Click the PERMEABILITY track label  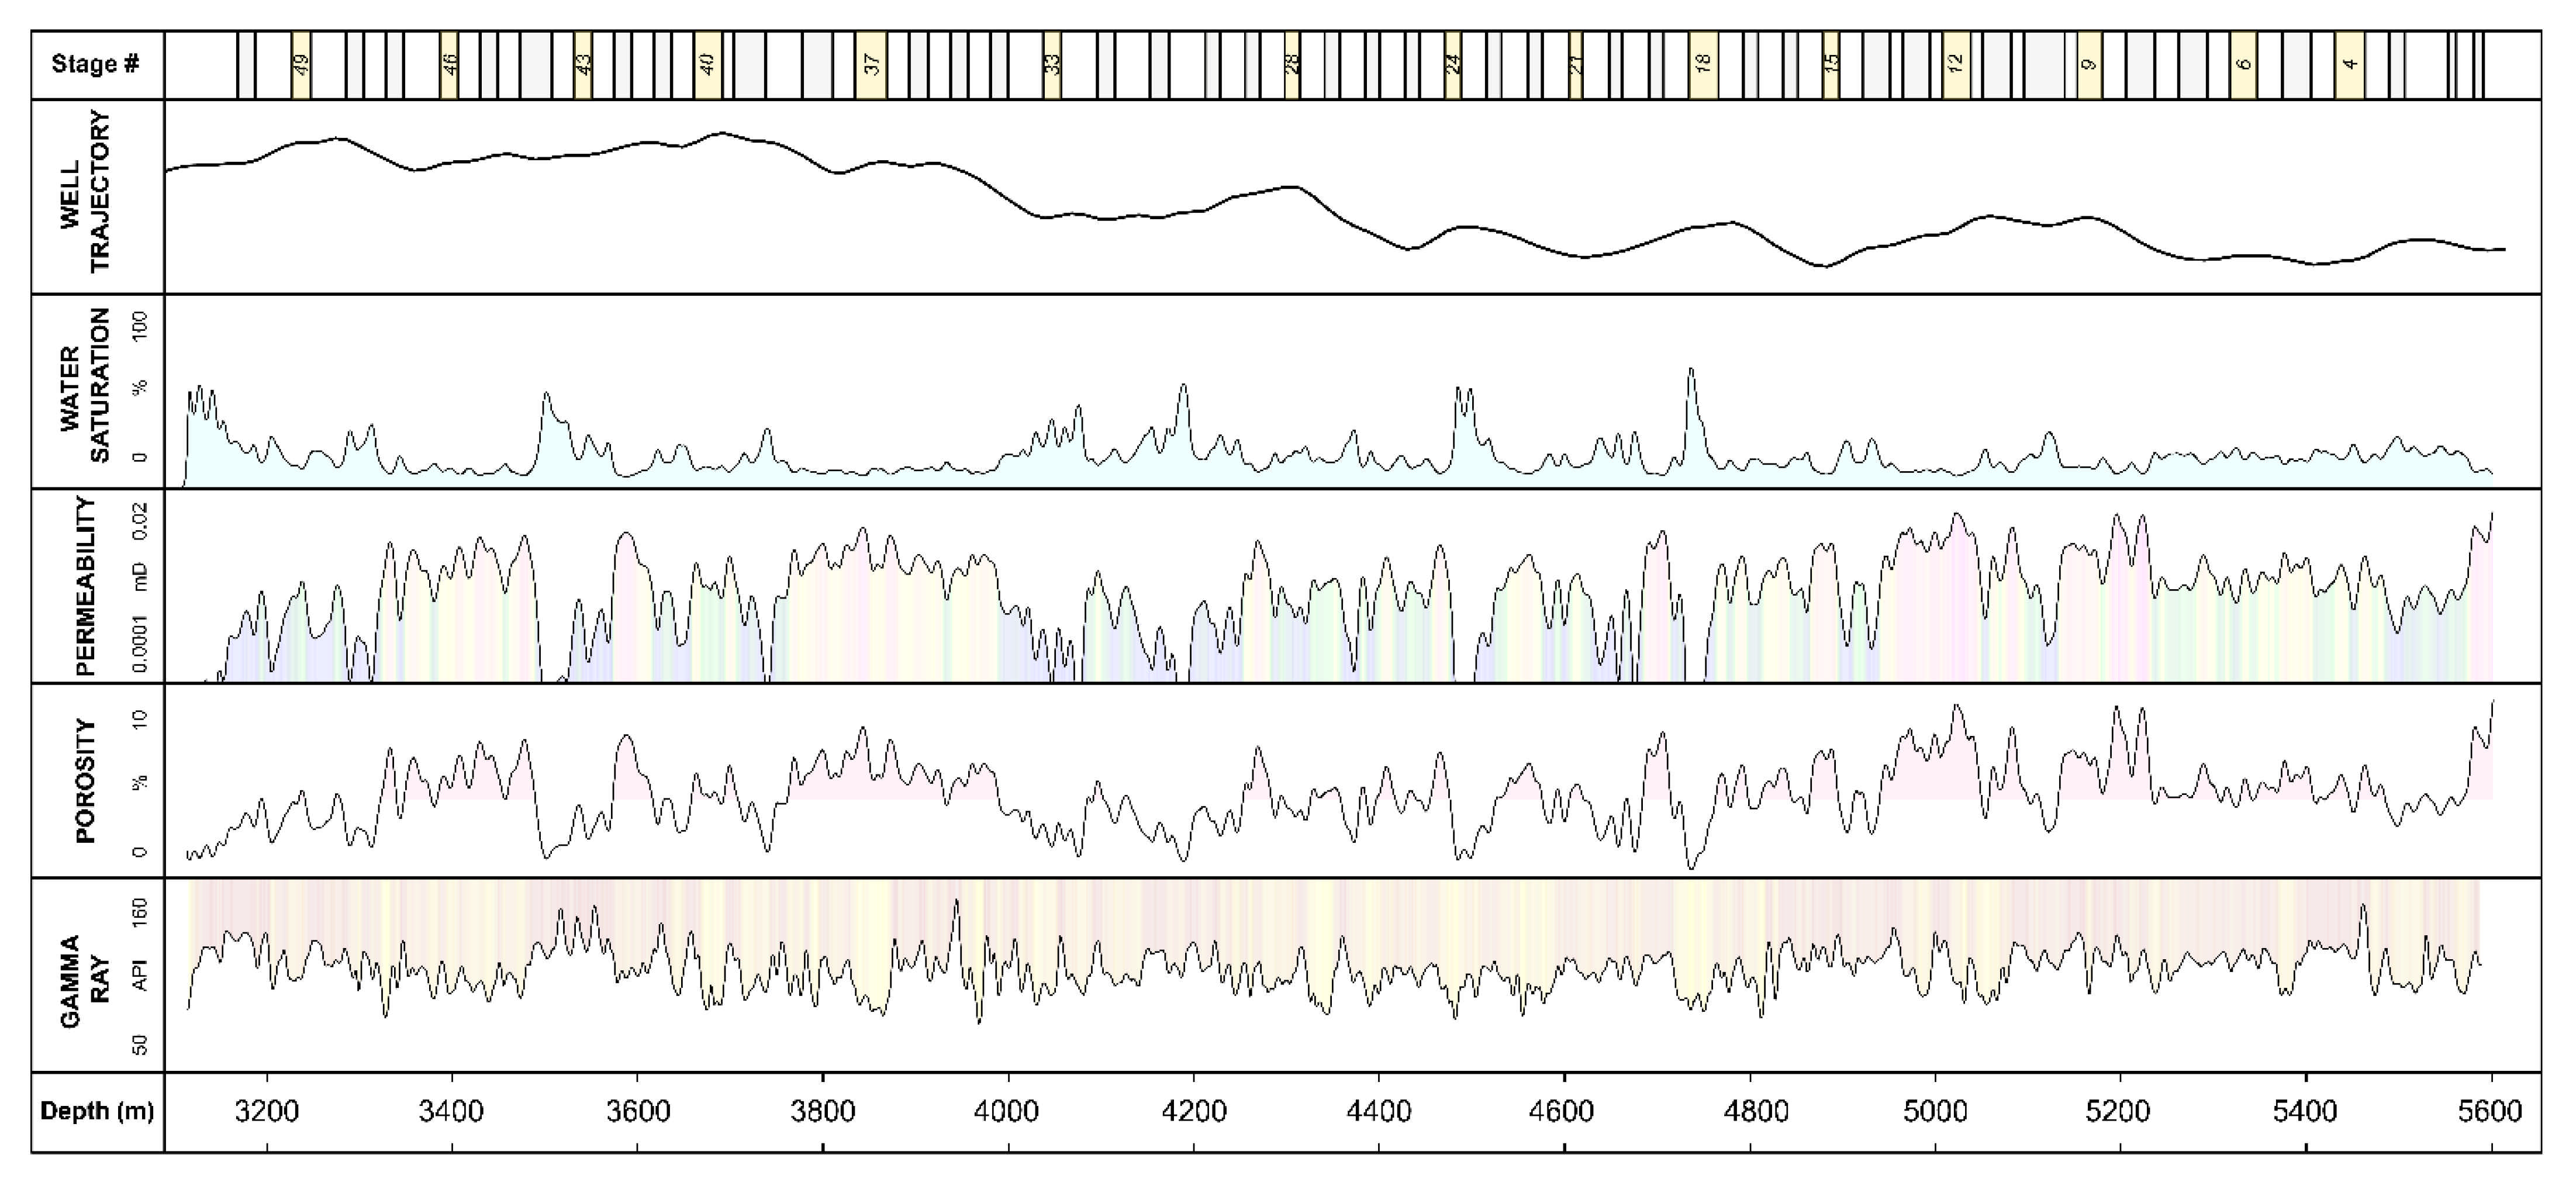[x=85, y=585]
